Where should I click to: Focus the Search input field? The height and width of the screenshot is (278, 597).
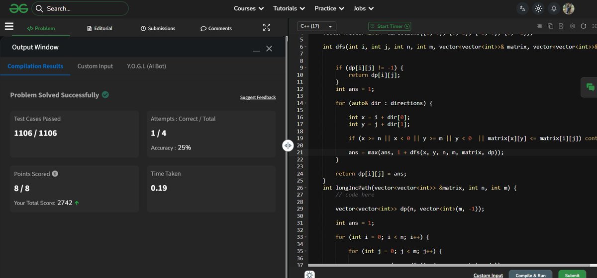pos(80,8)
